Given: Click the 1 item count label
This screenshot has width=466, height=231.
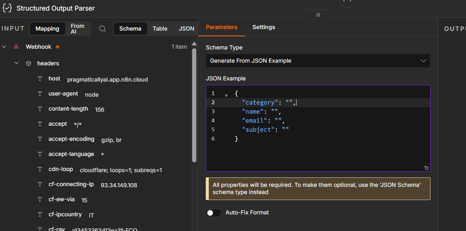Looking at the screenshot, I should [179, 47].
